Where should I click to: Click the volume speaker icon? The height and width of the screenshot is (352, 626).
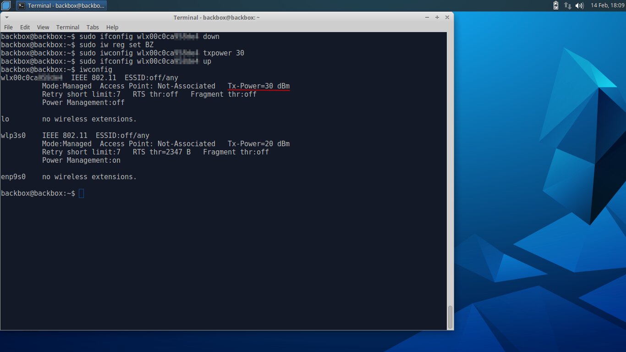(579, 5)
